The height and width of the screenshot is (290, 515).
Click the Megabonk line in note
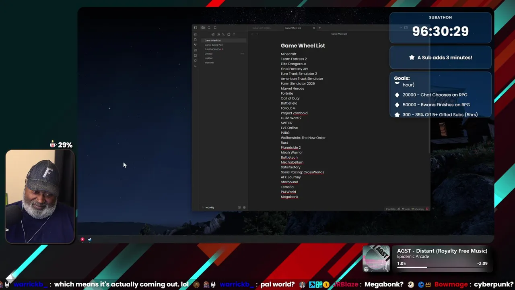pos(289,197)
